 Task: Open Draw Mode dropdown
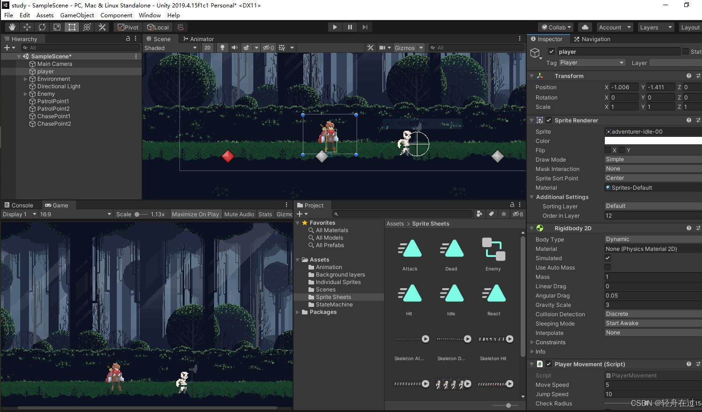click(653, 159)
